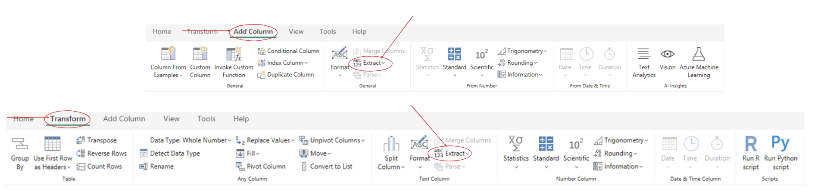821x194 pixels.
Task: Click the Run Python script icon
Action: coord(780,144)
